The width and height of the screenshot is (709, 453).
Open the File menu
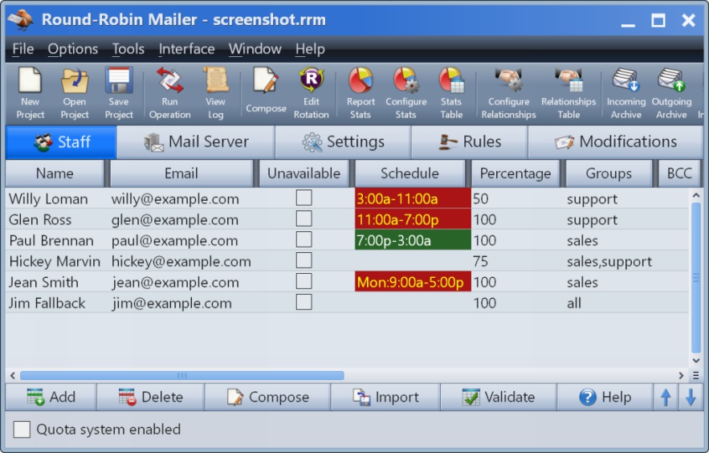pyautogui.click(x=22, y=49)
